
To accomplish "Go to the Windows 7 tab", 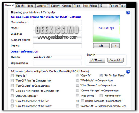I will [x=43, y=6].
